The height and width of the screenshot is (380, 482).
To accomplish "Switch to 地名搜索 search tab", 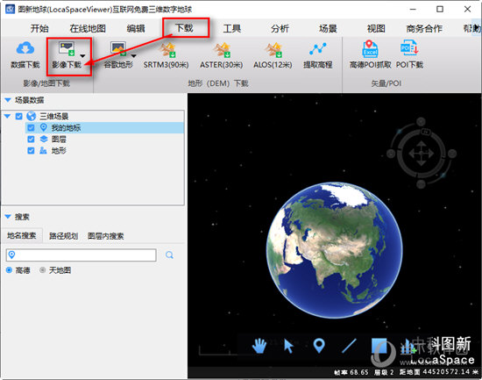I will click(x=22, y=235).
